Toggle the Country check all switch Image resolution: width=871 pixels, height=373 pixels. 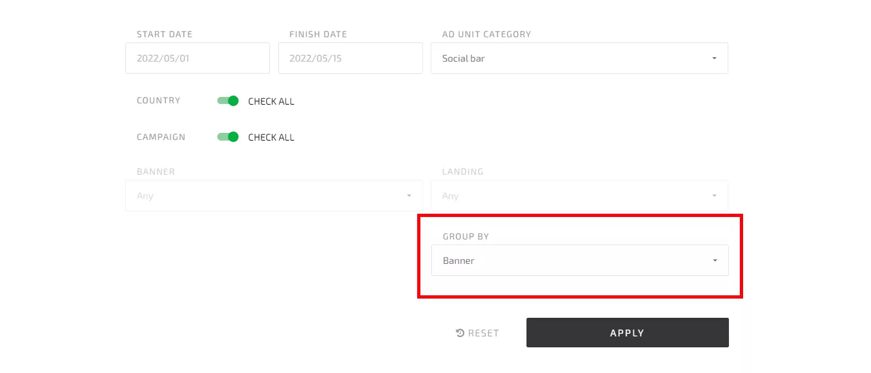pyautogui.click(x=228, y=101)
